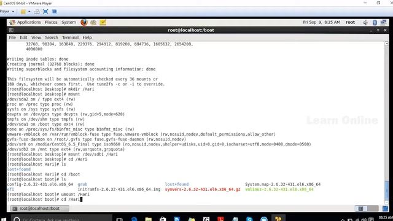Click the symvers-2.6.32-431.el6.x86_64.gz file name
This screenshot has width=393, height=221.
(x=203, y=190)
